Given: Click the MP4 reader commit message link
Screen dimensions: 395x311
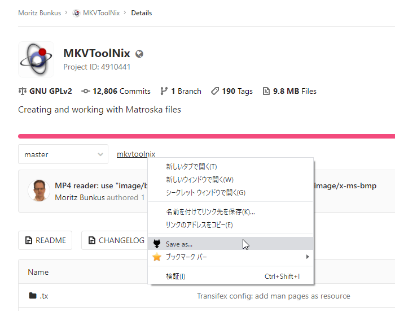Looking at the screenshot, I should pos(101,186).
